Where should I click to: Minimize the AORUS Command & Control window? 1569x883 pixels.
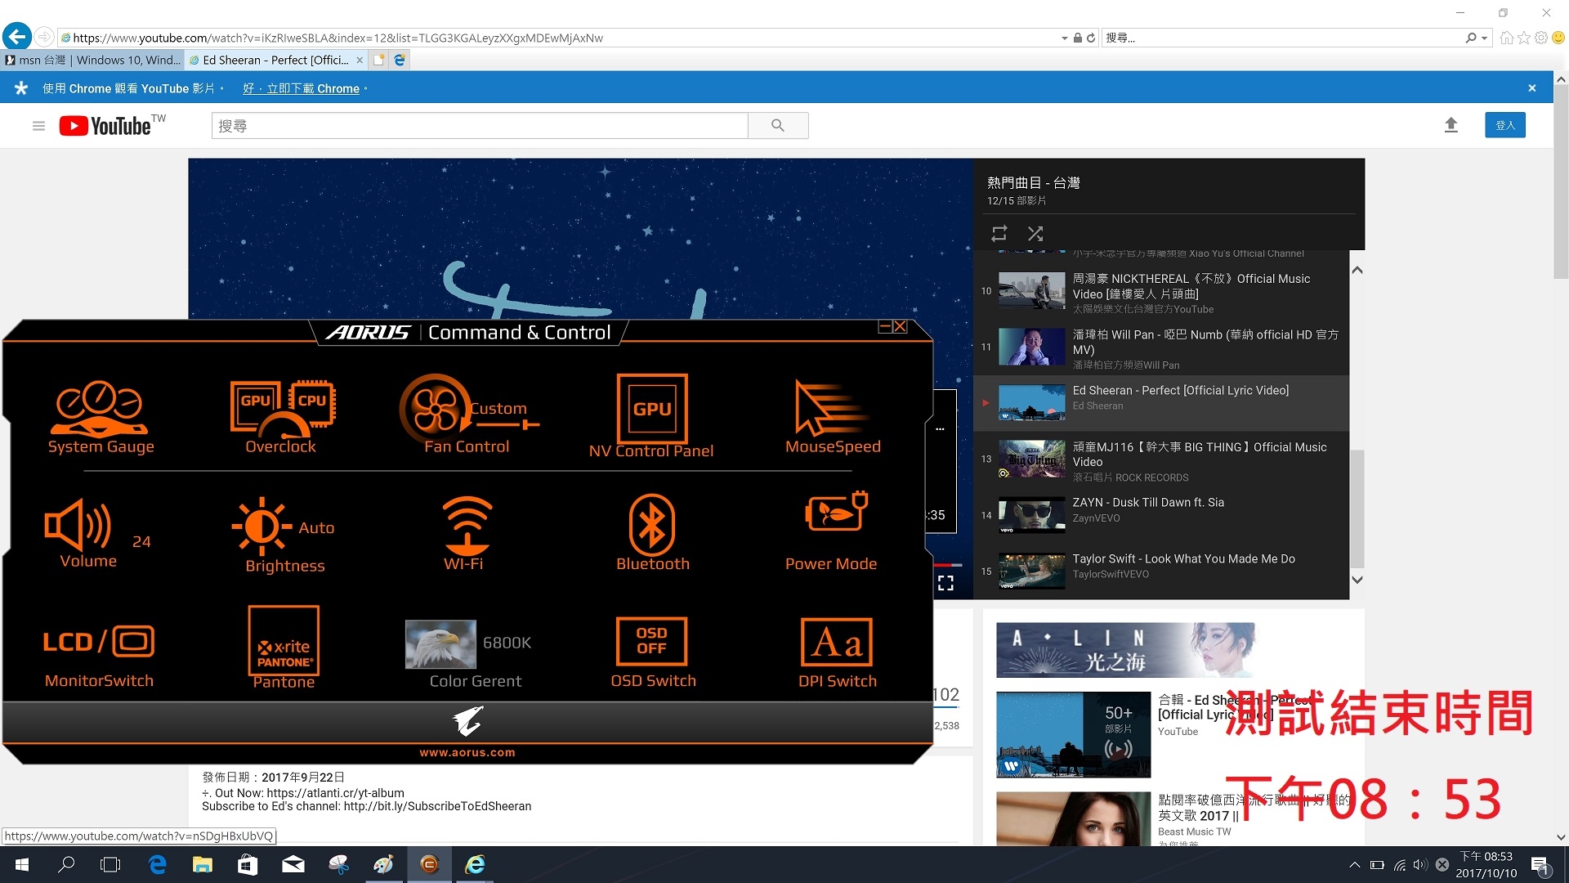click(x=885, y=326)
